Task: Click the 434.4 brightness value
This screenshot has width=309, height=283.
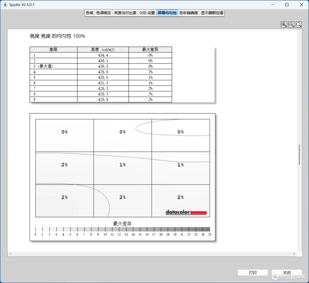Action: pyautogui.click(x=103, y=55)
